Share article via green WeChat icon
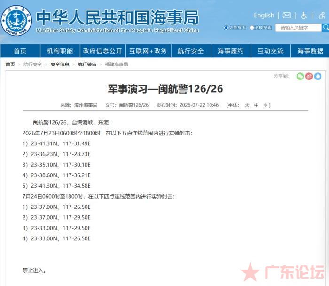Screen dimensions: 329x286 (300, 76)
